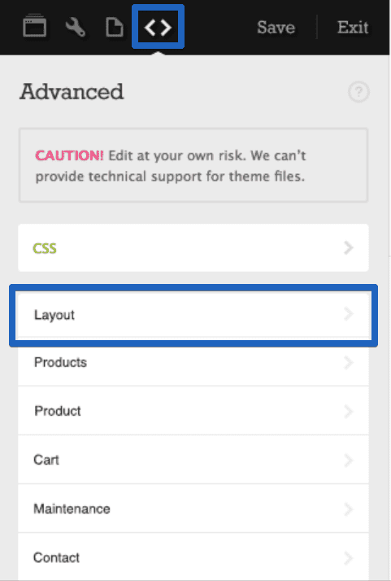Open the Cart file entry

[193, 460]
